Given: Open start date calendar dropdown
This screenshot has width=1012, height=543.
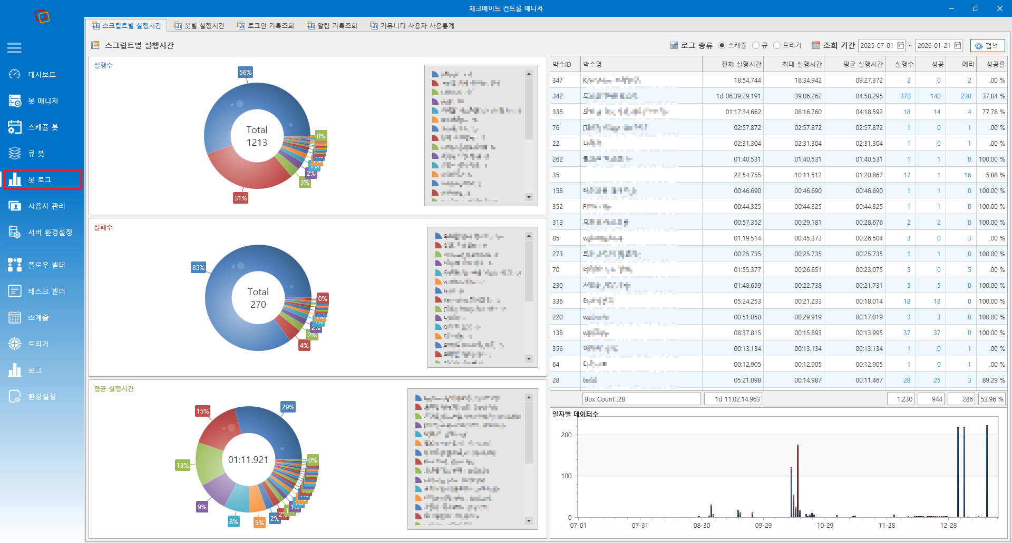Looking at the screenshot, I should coord(901,45).
